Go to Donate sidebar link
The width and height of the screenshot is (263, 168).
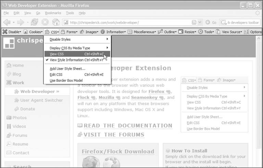(x=28, y=109)
